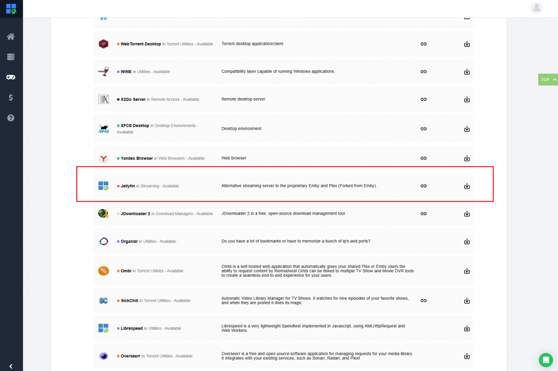Open the gamepad icon in sidebar
The height and width of the screenshot is (371, 558).
point(11,77)
